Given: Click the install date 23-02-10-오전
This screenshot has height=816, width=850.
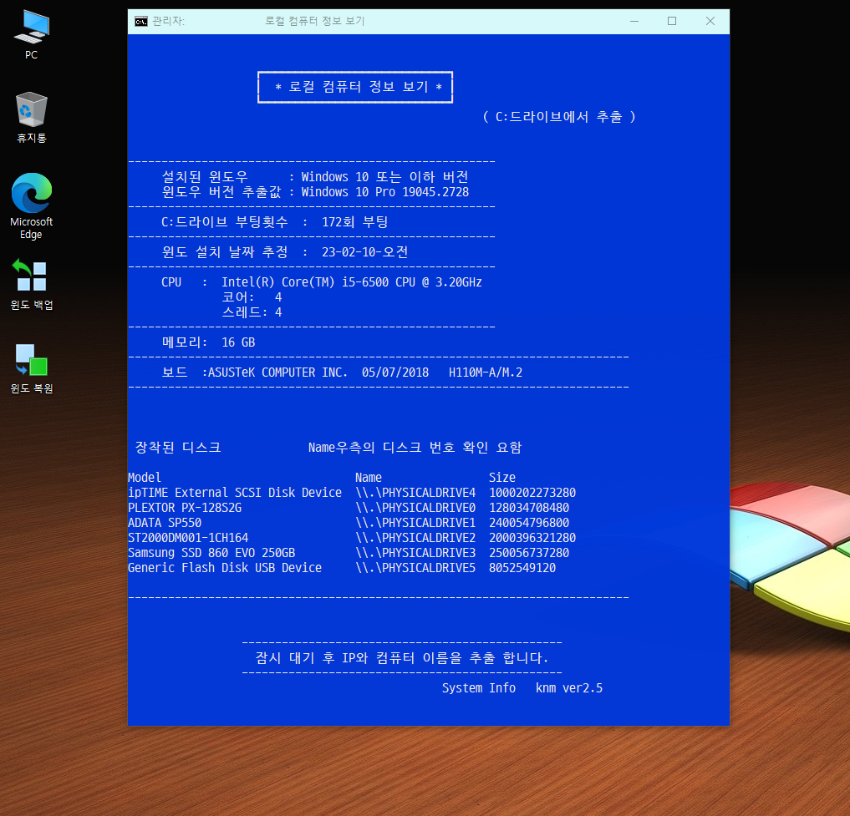Looking at the screenshot, I should click(x=365, y=252).
